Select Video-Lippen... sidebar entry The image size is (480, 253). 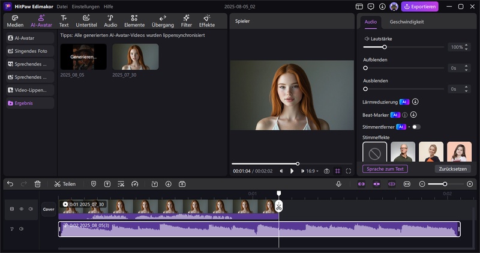31,90
